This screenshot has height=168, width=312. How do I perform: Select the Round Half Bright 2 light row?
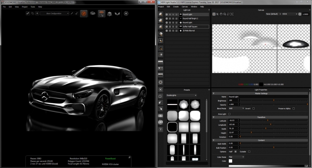tap(187, 18)
